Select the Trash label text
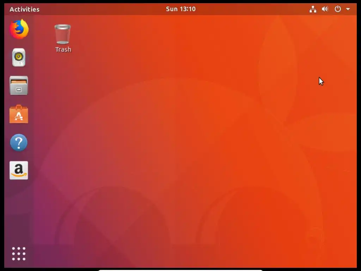 click(x=63, y=49)
